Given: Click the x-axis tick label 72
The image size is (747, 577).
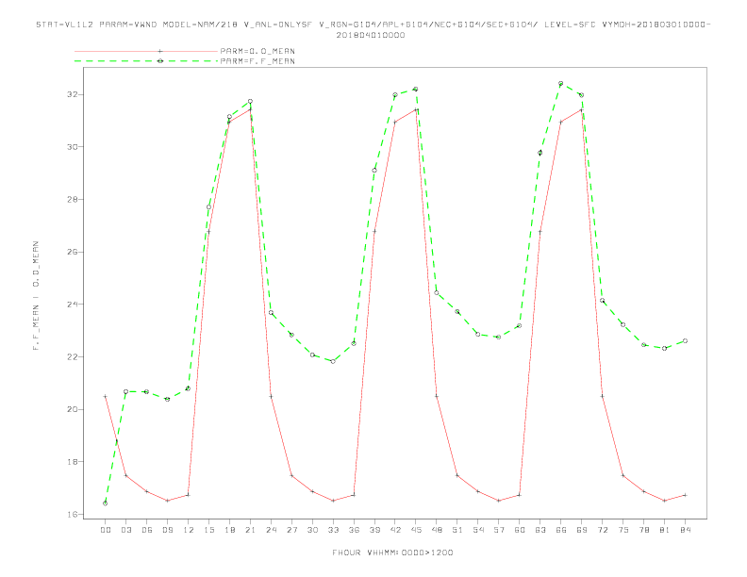Looking at the screenshot, I should 603,530.
